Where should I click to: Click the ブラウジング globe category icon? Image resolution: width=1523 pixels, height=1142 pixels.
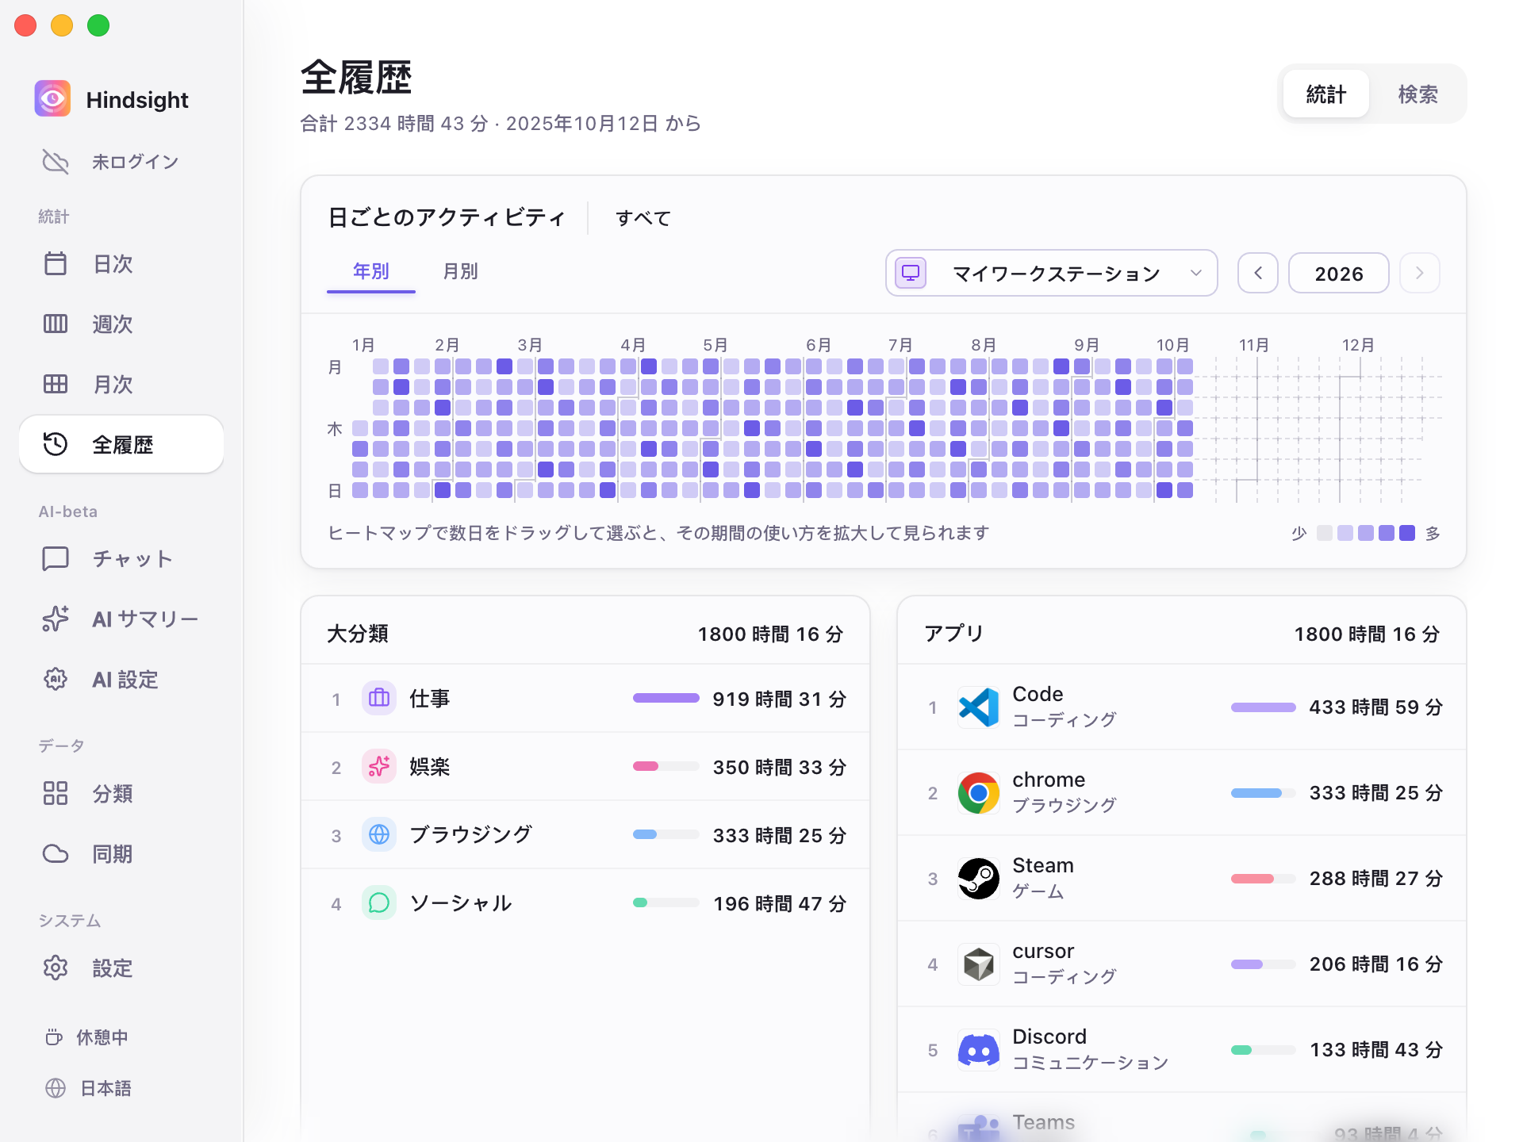tap(379, 834)
